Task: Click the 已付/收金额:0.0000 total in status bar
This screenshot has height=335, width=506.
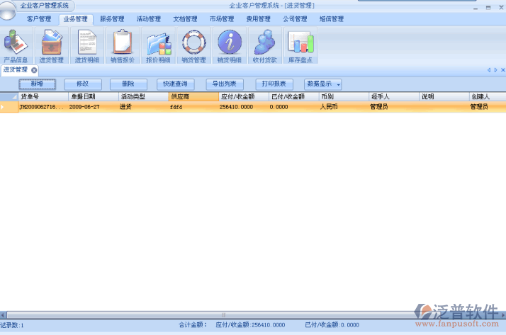Action: tap(332, 325)
